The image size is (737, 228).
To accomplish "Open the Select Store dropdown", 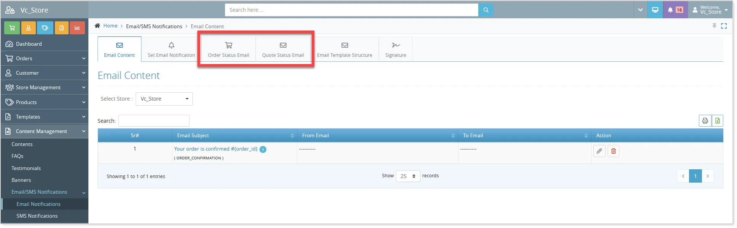I will click(x=164, y=99).
